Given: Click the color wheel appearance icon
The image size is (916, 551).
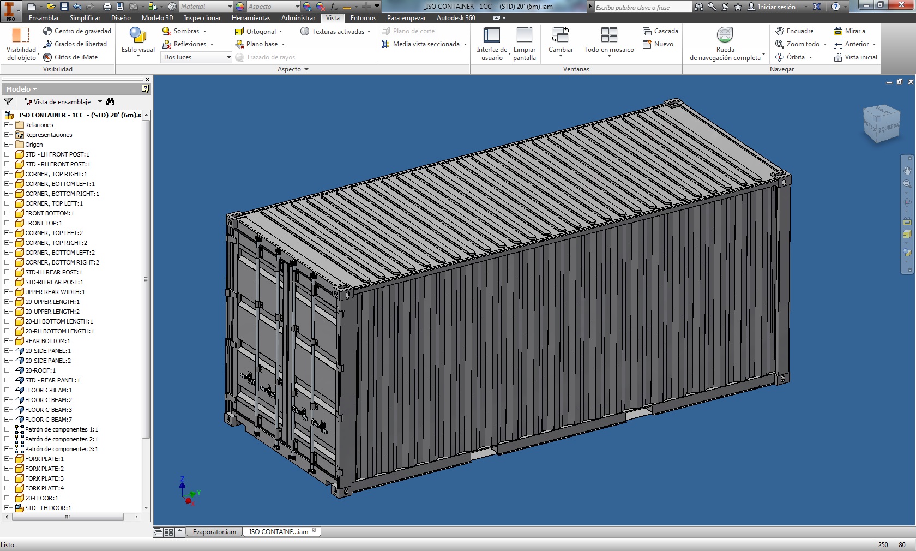Looking at the screenshot, I should coord(240,7).
